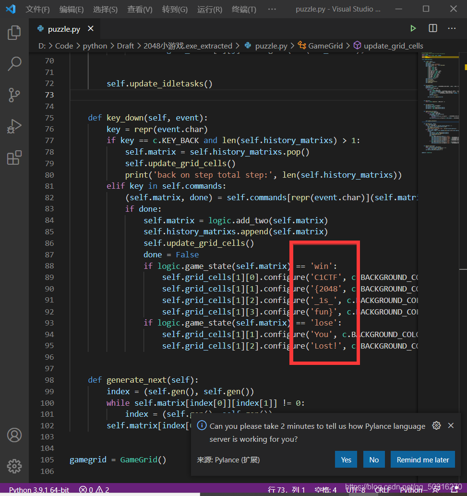This screenshot has height=496, width=467.
Task: Click the Accounts icon in activity bar
Action: (14, 435)
